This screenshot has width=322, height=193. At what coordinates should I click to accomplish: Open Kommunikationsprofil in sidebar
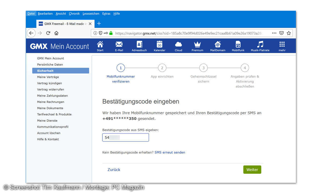tap(53, 127)
